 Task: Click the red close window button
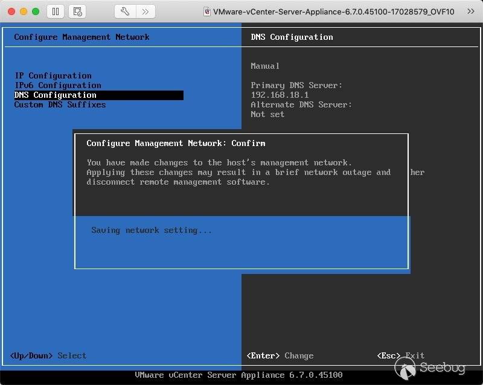tap(11, 11)
